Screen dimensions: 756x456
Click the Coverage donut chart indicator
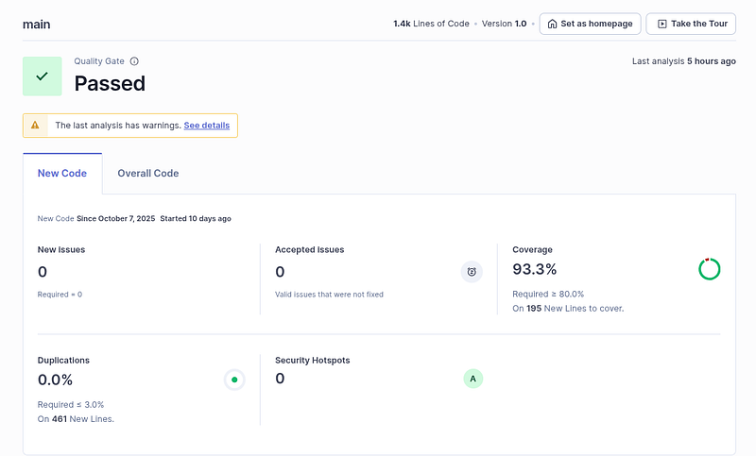[710, 269]
